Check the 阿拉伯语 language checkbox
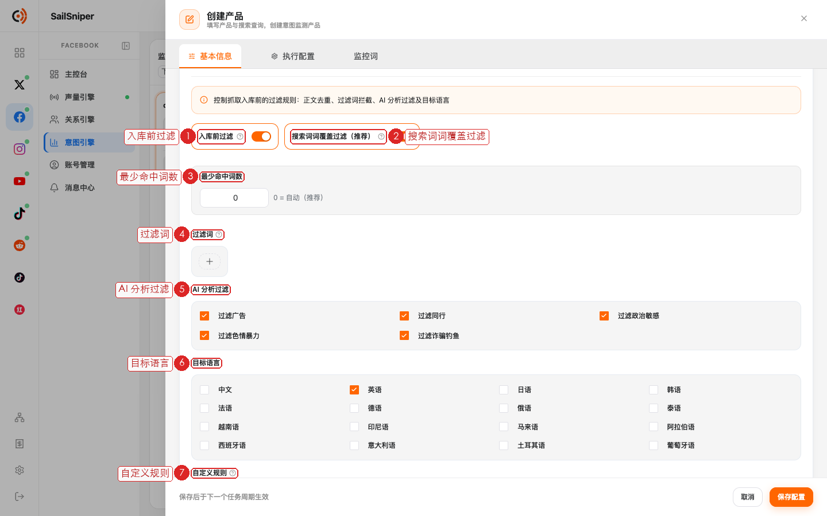The width and height of the screenshot is (827, 516). (654, 427)
